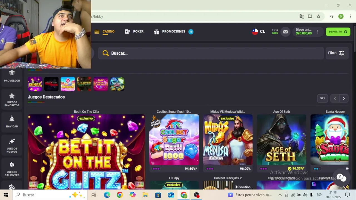356x200 pixels.
Task: Click the El Capy game title
Action: [174, 178]
